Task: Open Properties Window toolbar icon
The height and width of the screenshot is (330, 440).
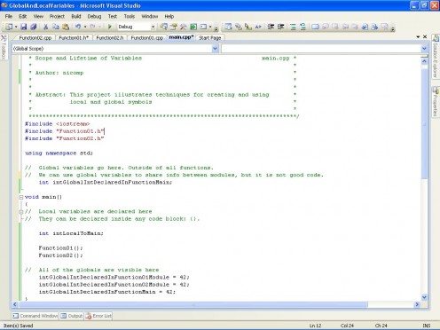Action: [x=174, y=27]
